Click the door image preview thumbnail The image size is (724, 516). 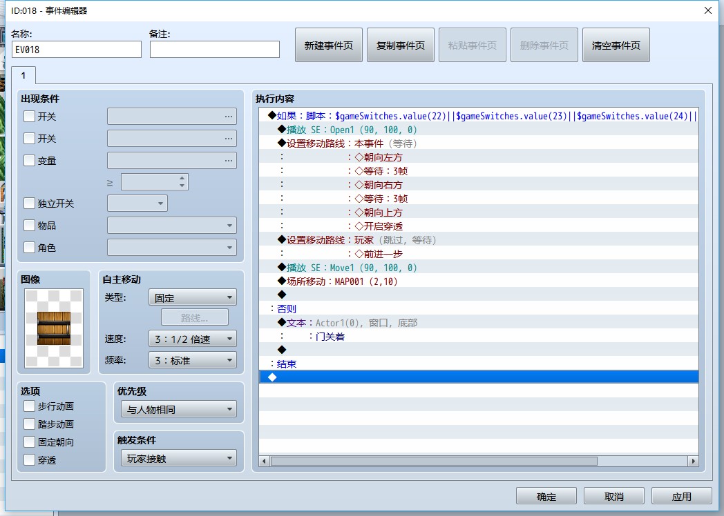point(54,328)
